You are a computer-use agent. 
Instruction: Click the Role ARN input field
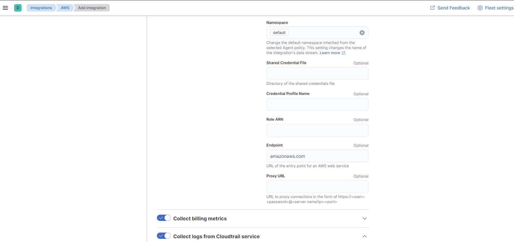317,130
